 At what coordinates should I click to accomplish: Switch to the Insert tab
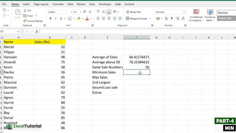pyautogui.click(x=26, y=4)
